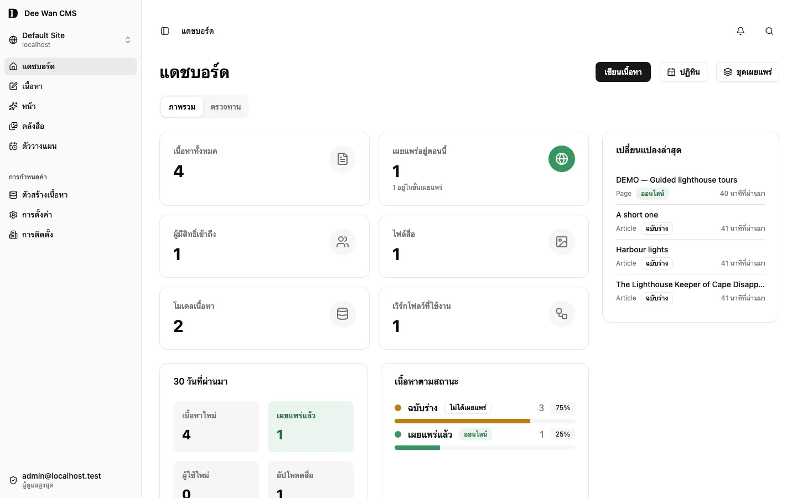Click the แดชบอร์ด breadcrumb in top bar

pos(198,31)
